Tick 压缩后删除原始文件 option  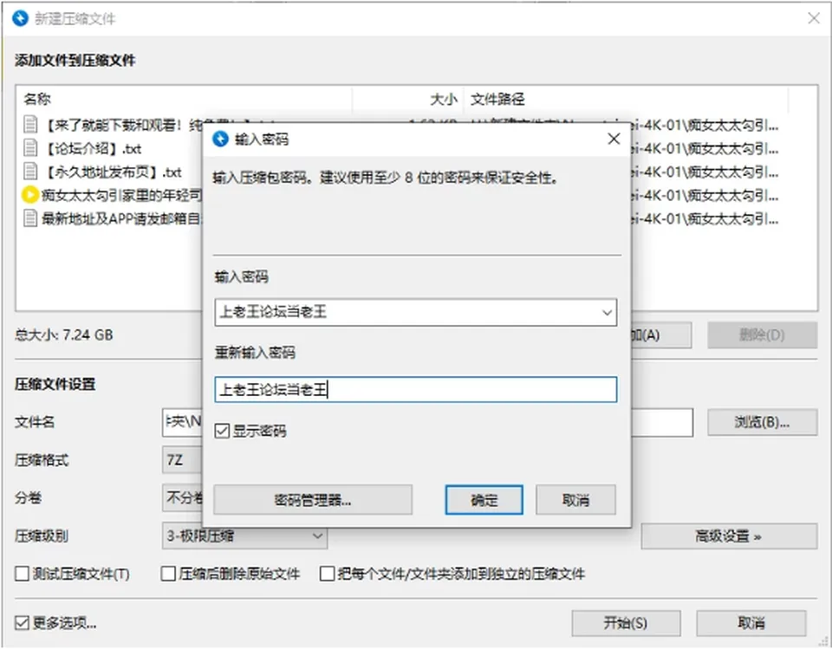[x=168, y=574]
